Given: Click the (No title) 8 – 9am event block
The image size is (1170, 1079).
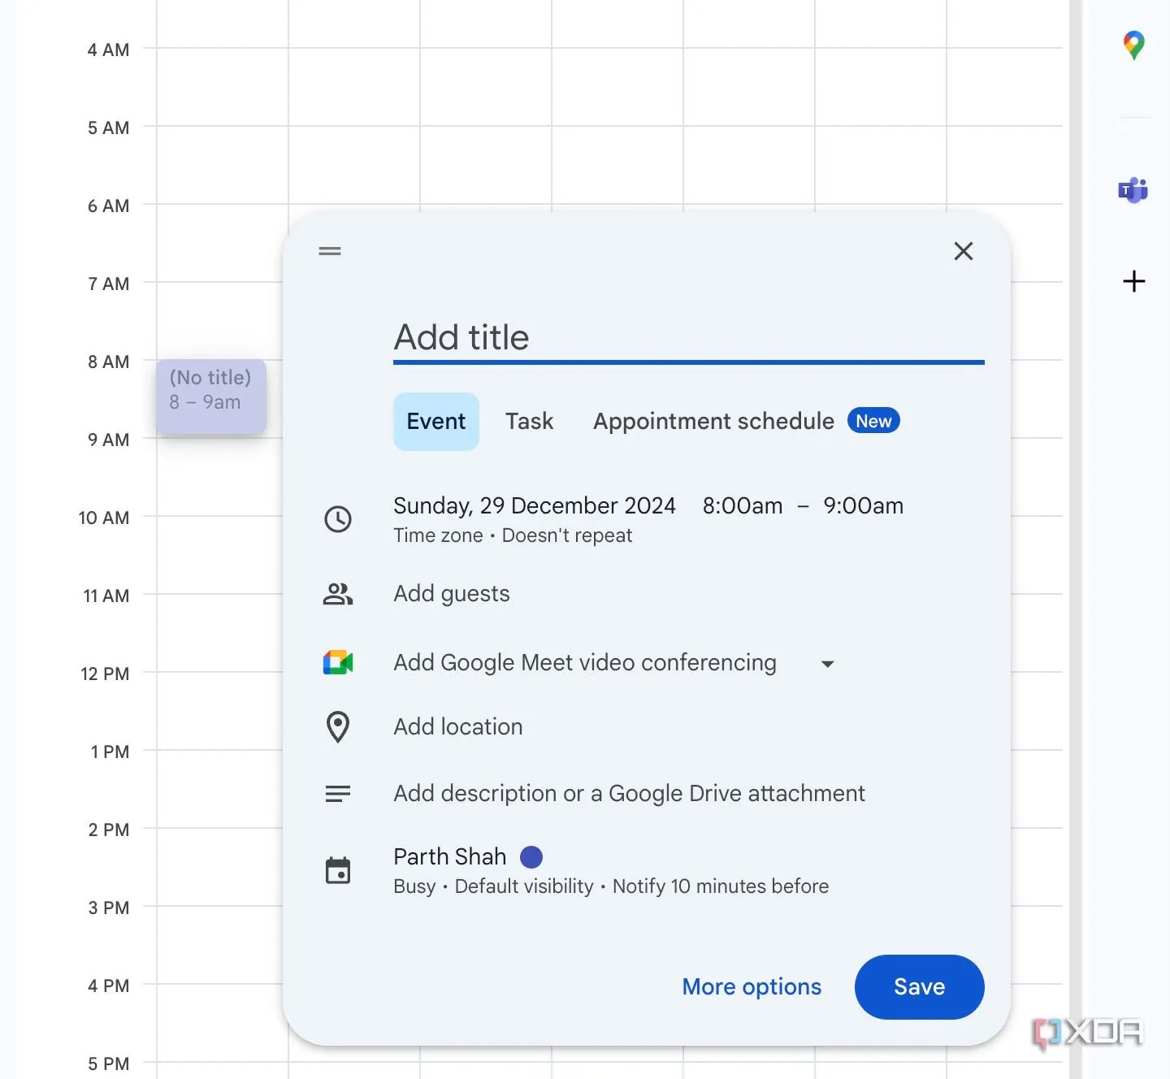Looking at the screenshot, I should point(211,396).
